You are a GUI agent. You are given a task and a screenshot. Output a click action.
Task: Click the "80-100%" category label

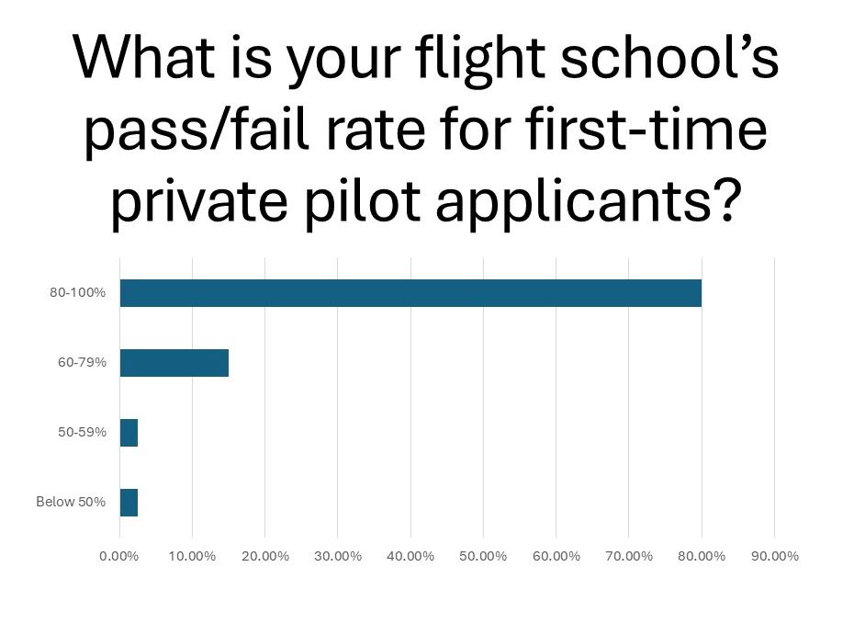78,293
